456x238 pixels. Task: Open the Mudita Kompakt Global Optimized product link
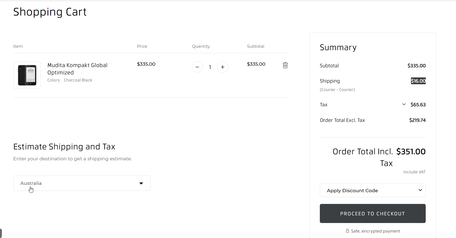[x=77, y=69]
